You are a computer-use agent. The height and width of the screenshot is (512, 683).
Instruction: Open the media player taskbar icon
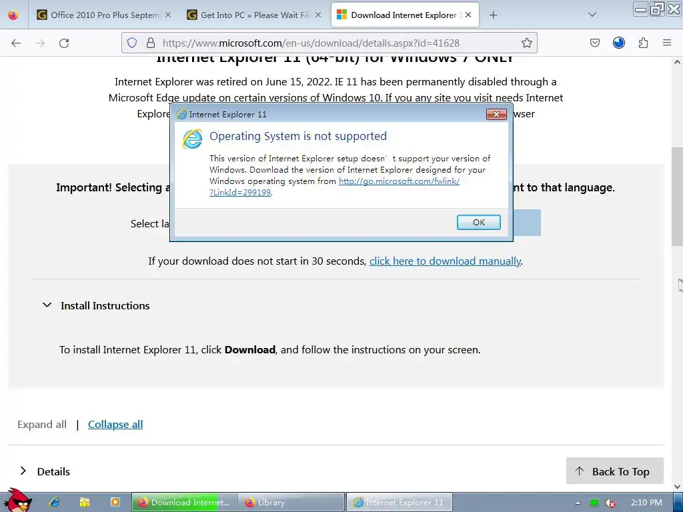115,503
